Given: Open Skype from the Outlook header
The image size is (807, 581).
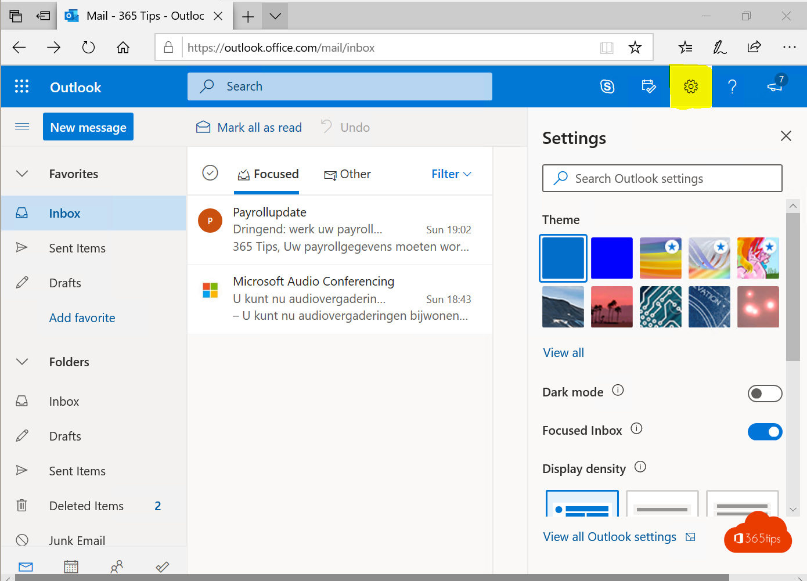Looking at the screenshot, I should [607, 86].
